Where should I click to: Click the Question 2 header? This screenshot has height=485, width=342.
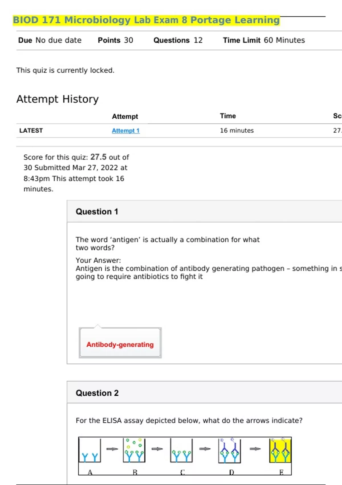[x=97, y=393]
